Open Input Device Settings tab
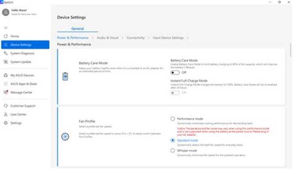This screenshot has height=169, width=293. [168, 38]
